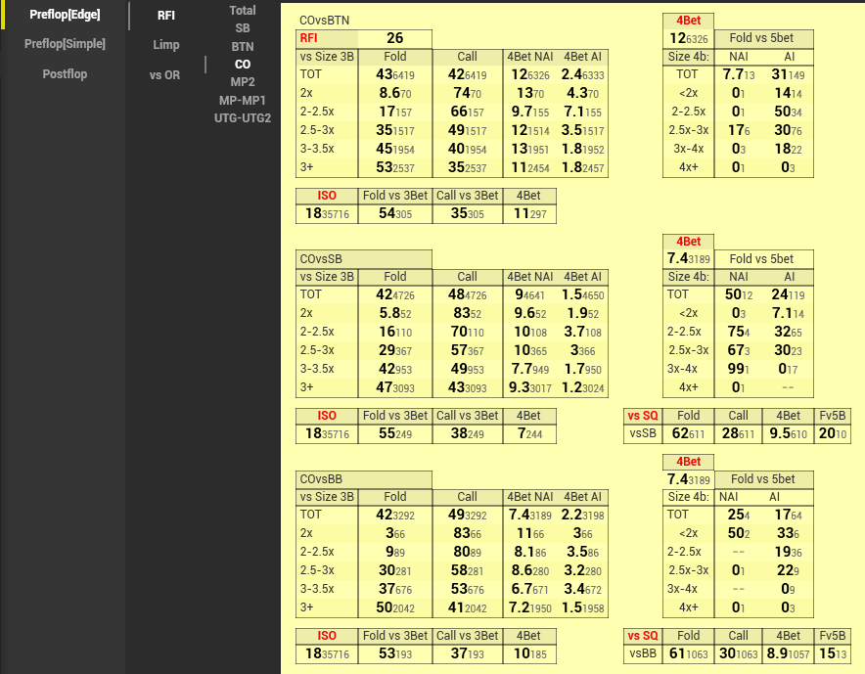The height and width of the screenshot is (674, 865).
Task: Click the COvsBTN table header
Action: click(x=325, y=21)
